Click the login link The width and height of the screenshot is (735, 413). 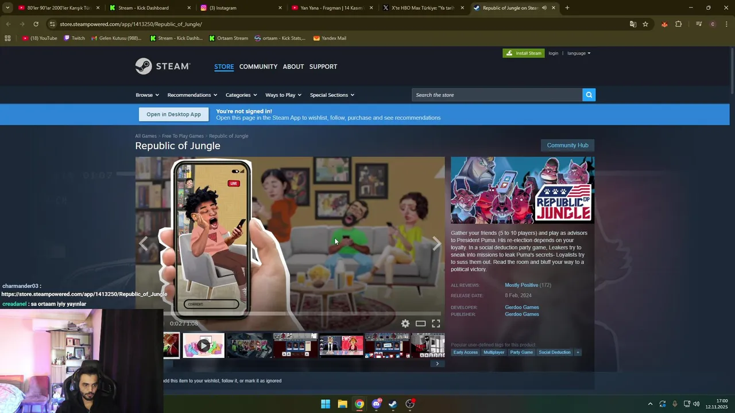[554, 53]
